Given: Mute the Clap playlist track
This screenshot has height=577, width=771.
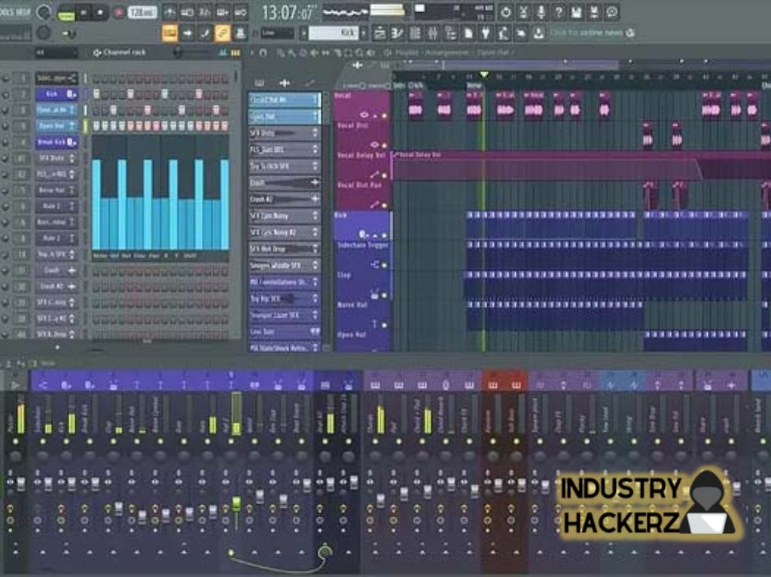Looking at the screenshot, I should (x=385, y=296).
